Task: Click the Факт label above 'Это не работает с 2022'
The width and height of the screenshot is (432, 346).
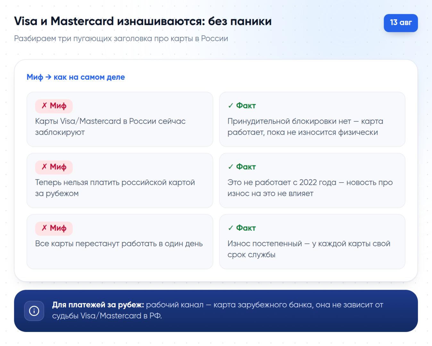Action: (242, 167)
